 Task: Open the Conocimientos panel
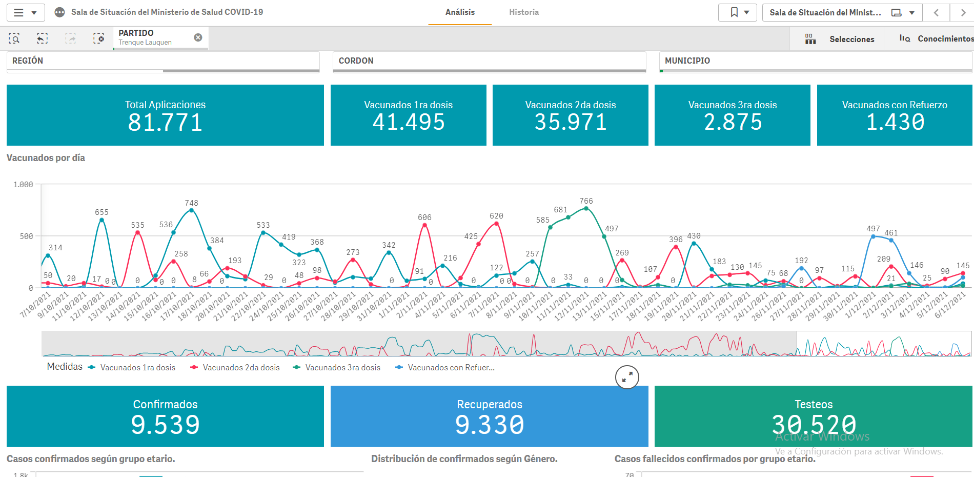pyautogui.click(x=936, y=39)
